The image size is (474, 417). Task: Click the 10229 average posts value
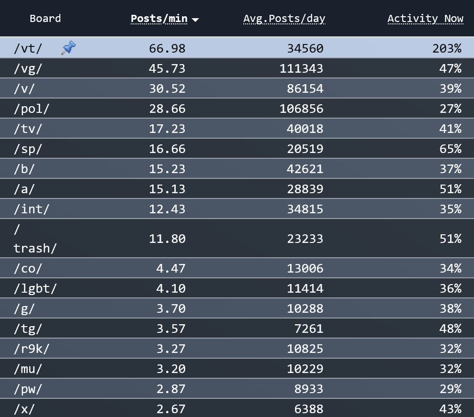(x=305, y=369)
